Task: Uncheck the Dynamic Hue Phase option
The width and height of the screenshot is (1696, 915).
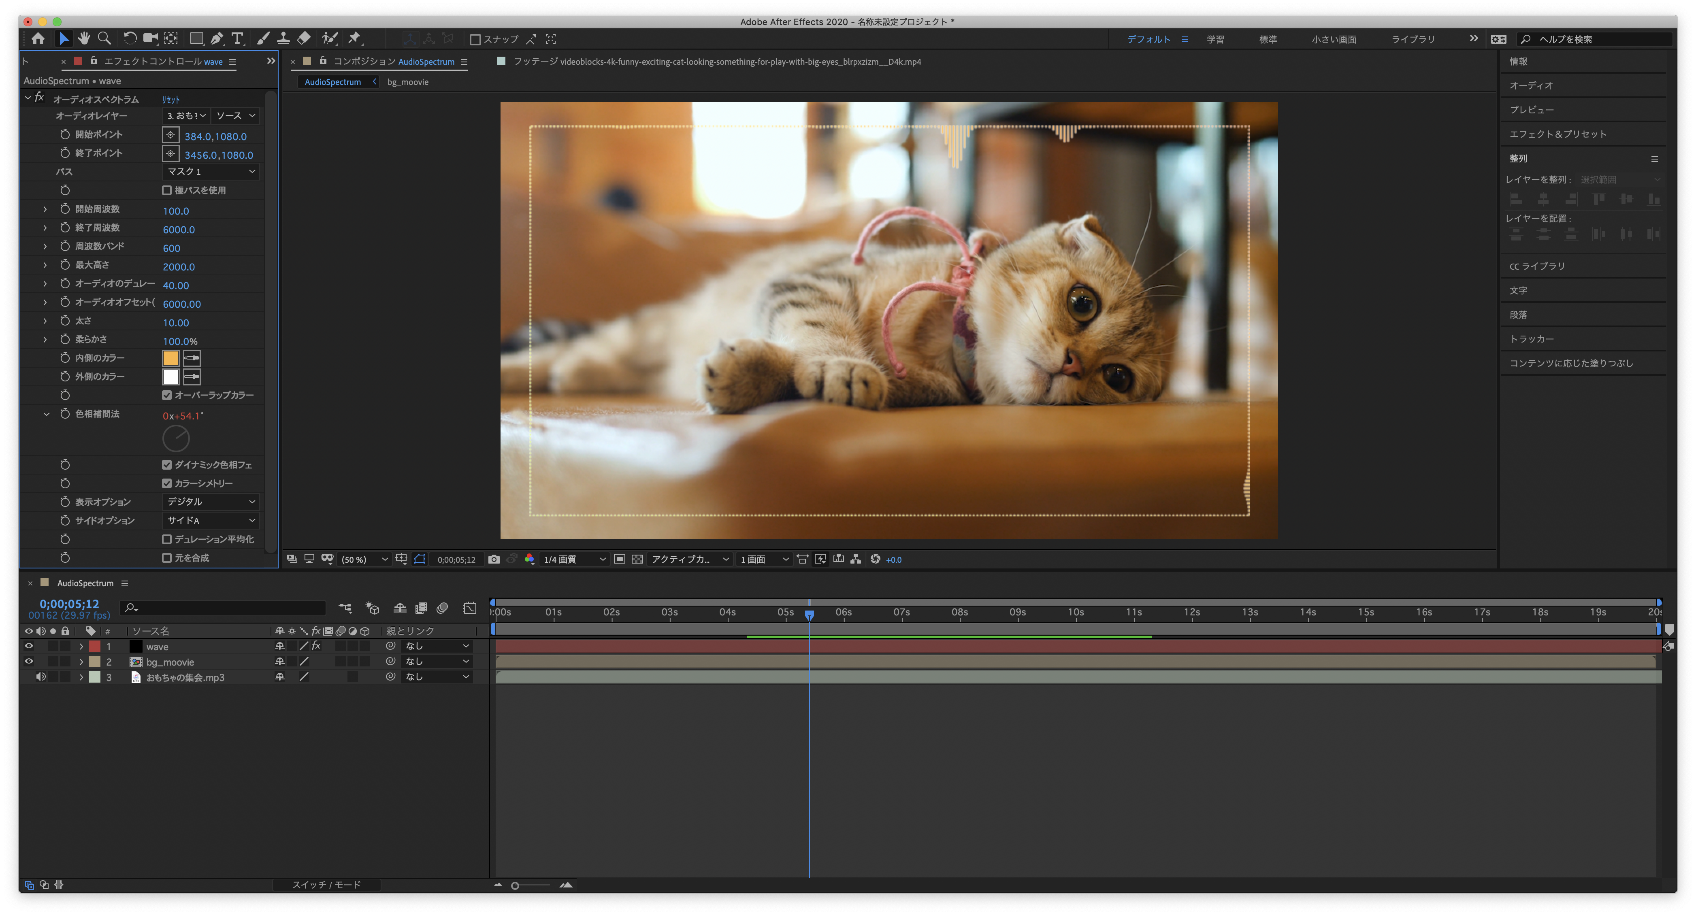Action: coord(166,466)
